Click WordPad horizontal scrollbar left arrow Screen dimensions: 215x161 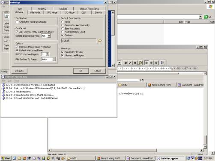click(50, 150)
